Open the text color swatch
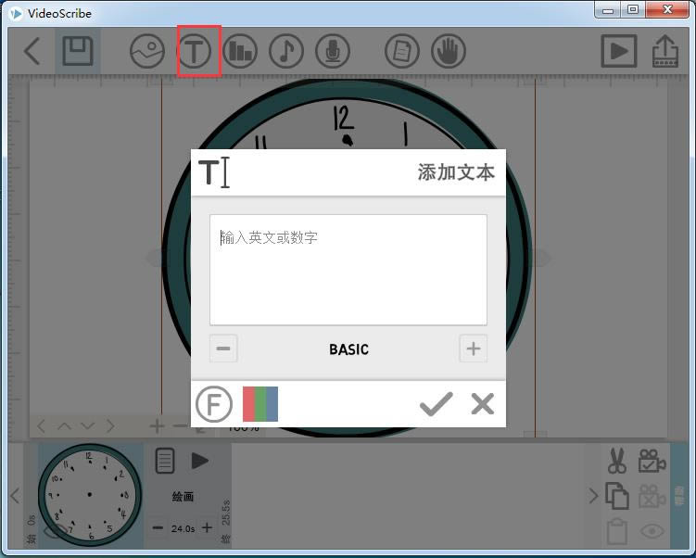 [260, 404]
